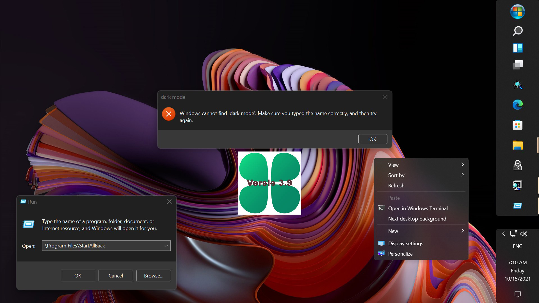Select the Run icon in the taskbar
This screenshot has width=539, height=303.
[x=517, y=206]
